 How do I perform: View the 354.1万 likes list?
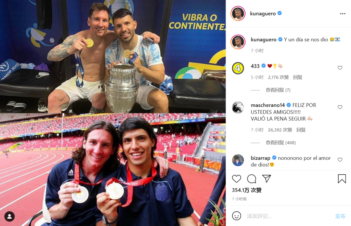(247, 190)
